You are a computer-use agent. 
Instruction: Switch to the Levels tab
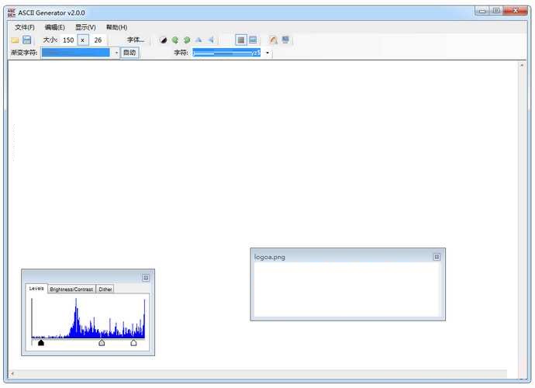tap(36, 289)
